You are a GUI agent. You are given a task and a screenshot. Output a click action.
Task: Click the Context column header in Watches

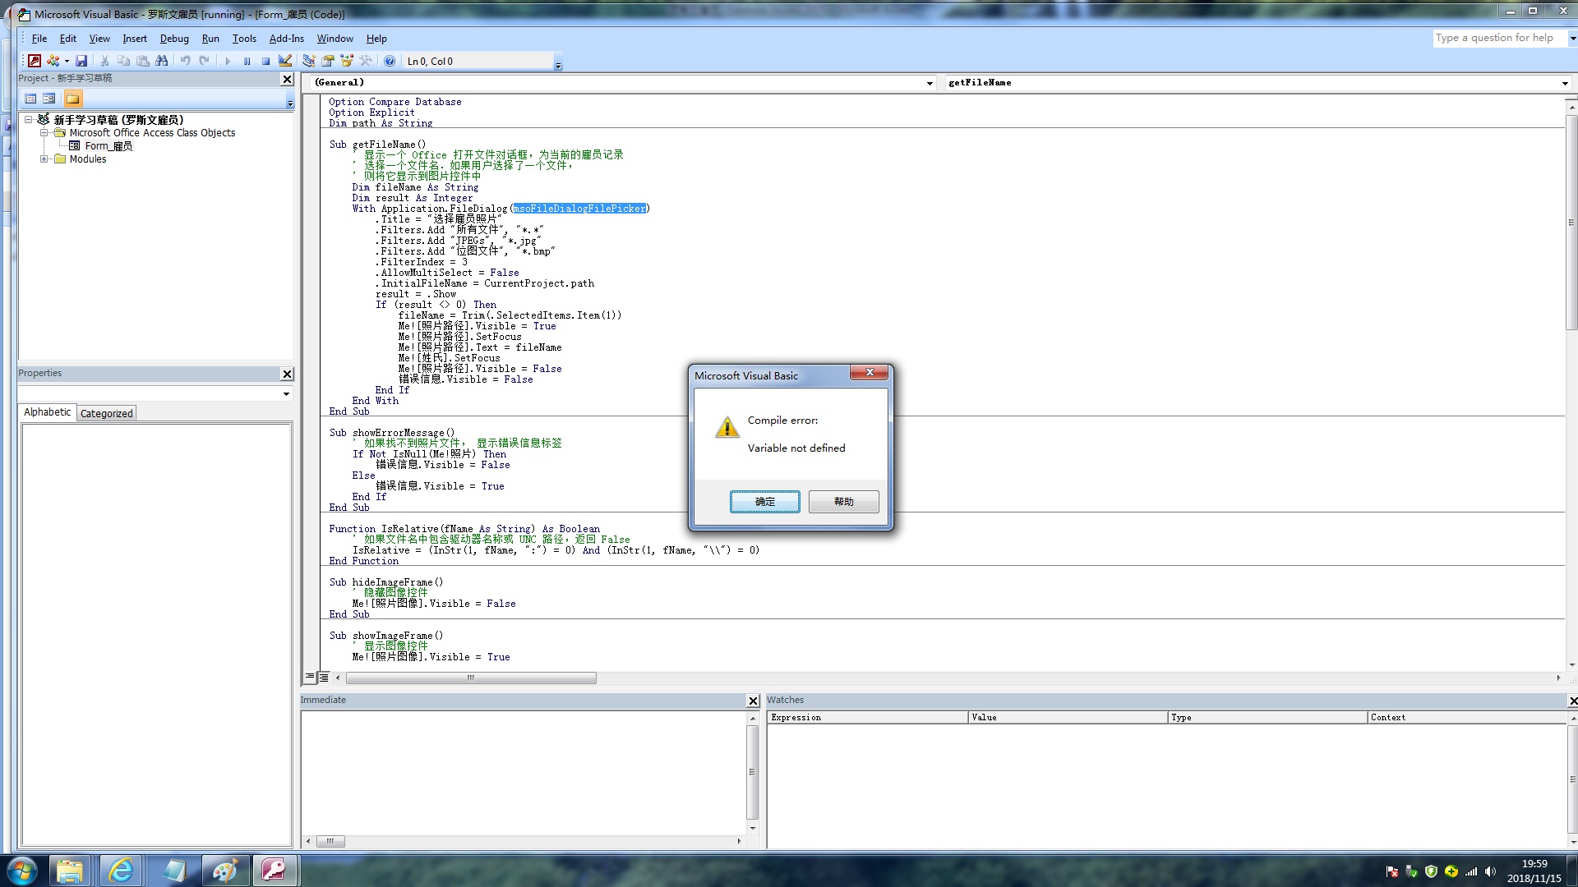(1466, 718)
